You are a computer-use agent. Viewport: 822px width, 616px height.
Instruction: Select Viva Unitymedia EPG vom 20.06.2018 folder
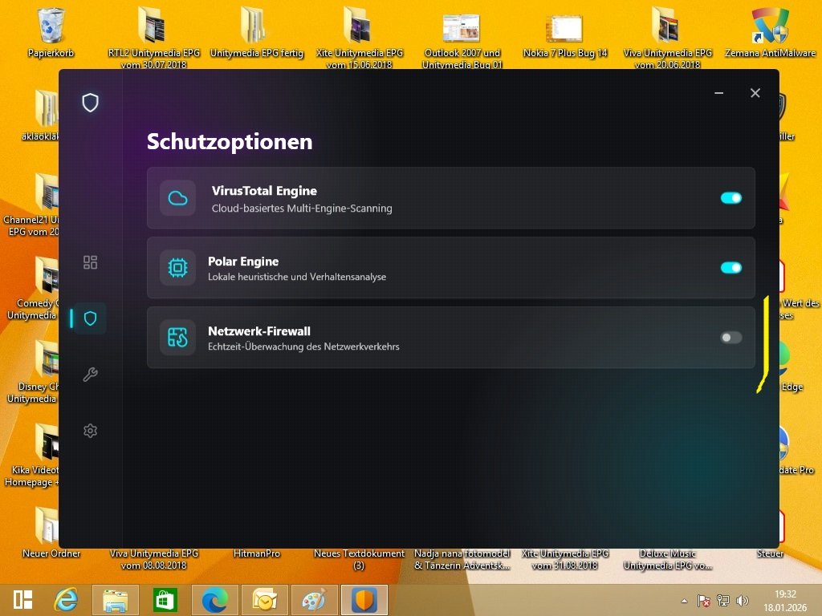667,38
